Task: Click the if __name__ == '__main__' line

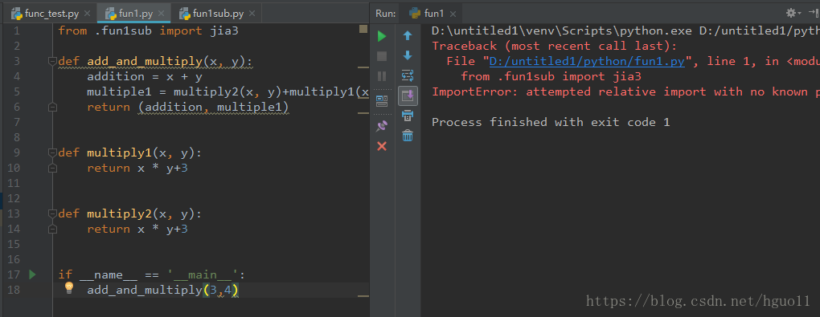Action: tap(151, 274)
